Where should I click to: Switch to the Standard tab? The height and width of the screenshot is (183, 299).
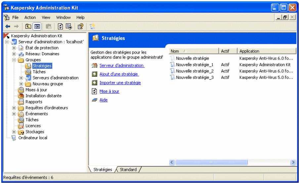click(128, 170)
